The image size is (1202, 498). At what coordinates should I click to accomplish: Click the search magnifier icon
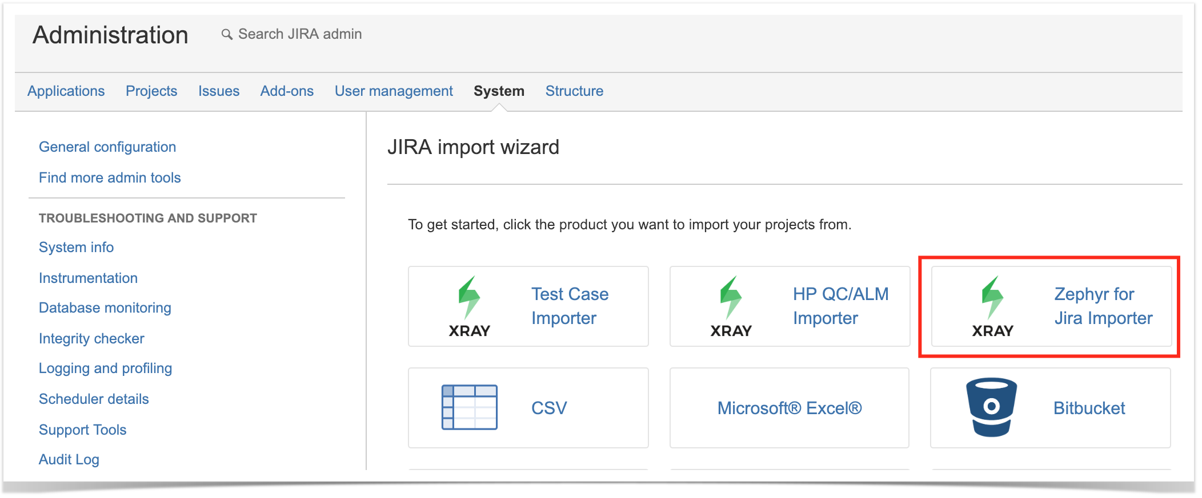tap(227, 34)
